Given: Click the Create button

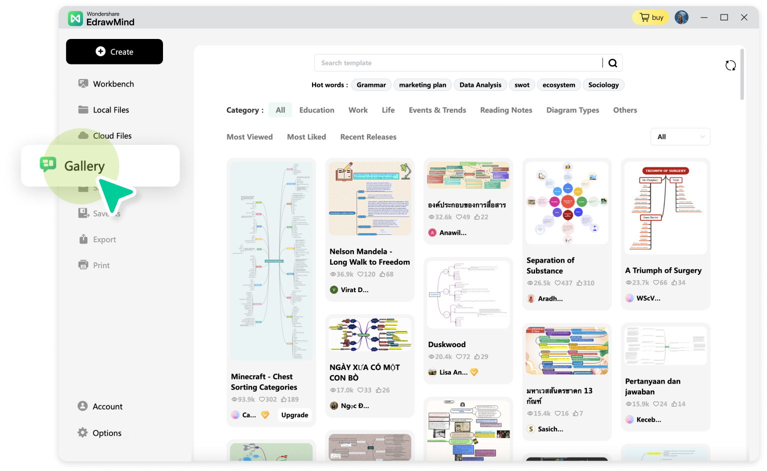Looking at the screenshot, I should [x=114, y=51].
